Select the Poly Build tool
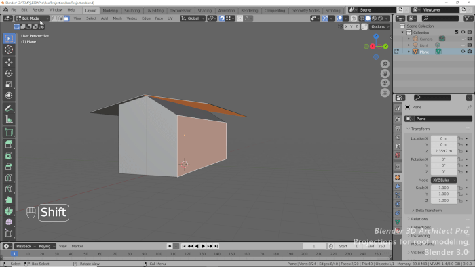The height and width of the screenshot is (267, 475). 9,200
